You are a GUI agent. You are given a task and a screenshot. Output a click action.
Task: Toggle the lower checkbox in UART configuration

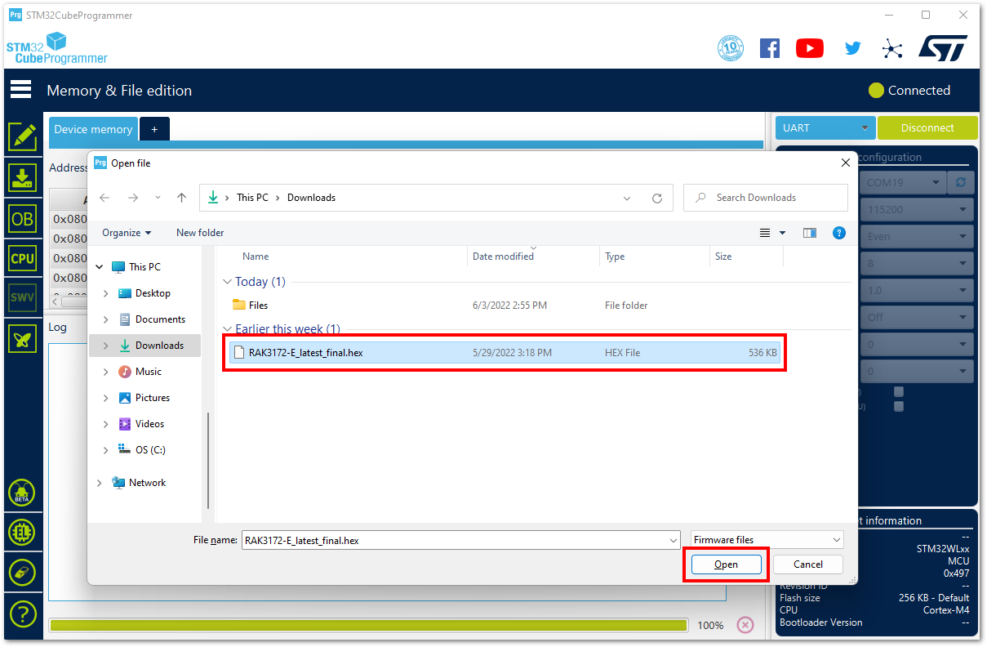tap(899, 406)
